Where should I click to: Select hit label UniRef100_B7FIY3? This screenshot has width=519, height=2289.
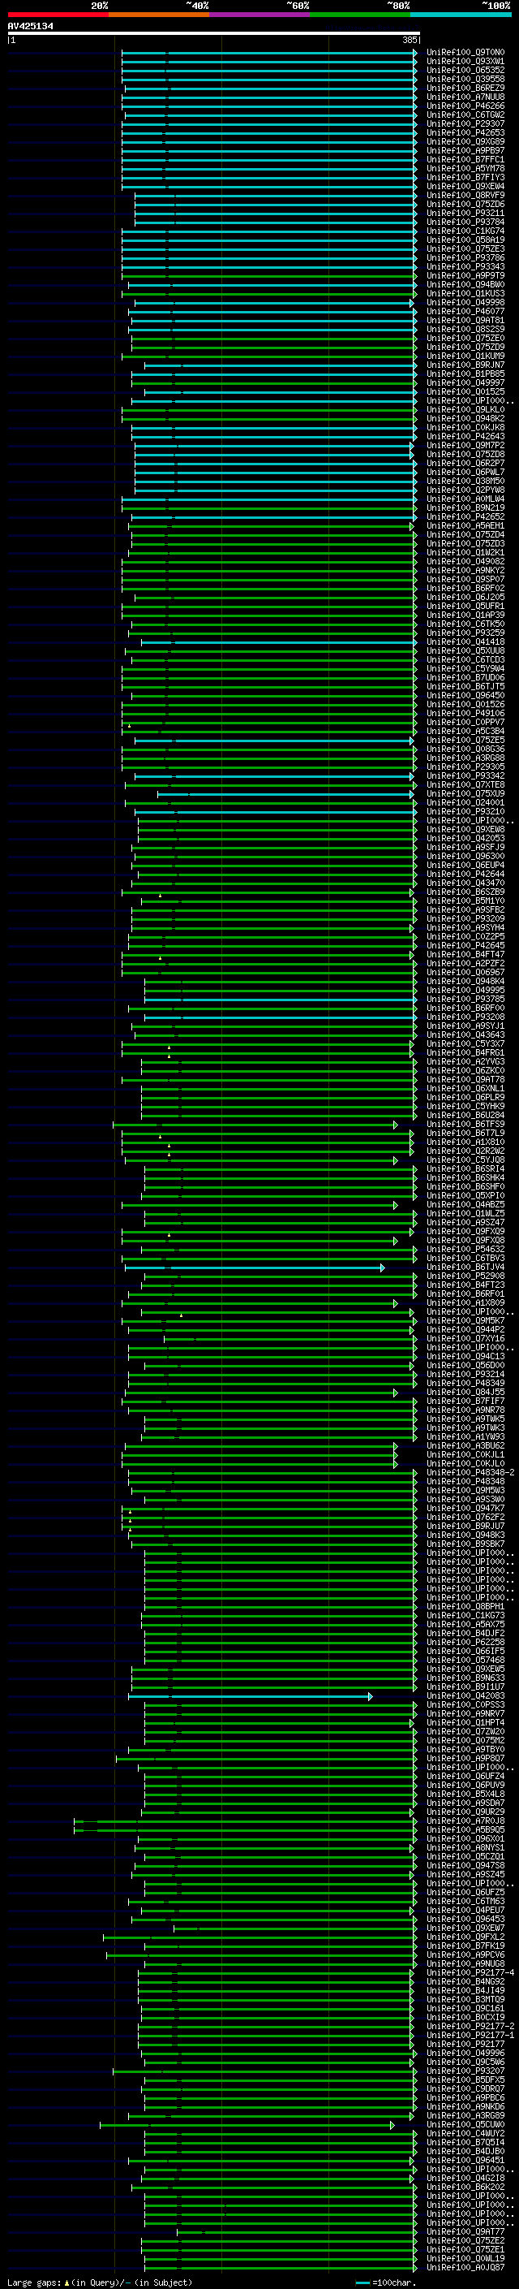coord(465,177)
